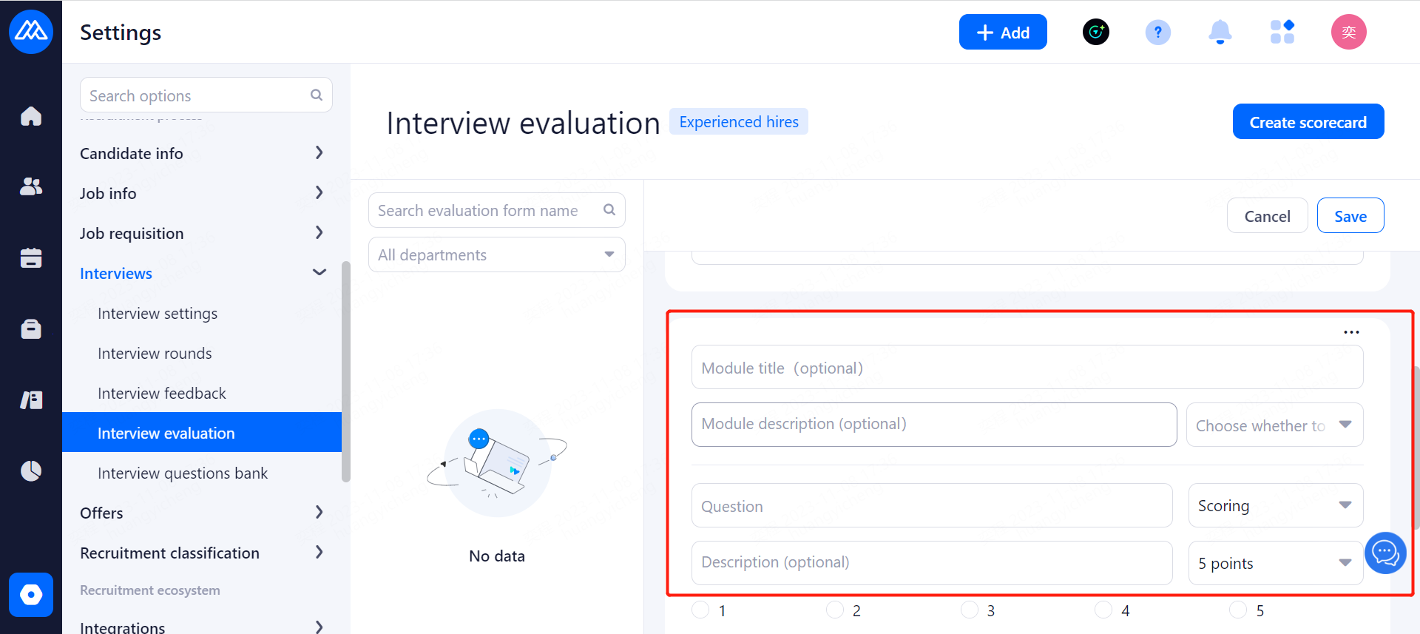Image resolution: width=1420 pixels, height=634 pixels.
Task: Click the blue help question mark icon
Action: [1157, 33]
